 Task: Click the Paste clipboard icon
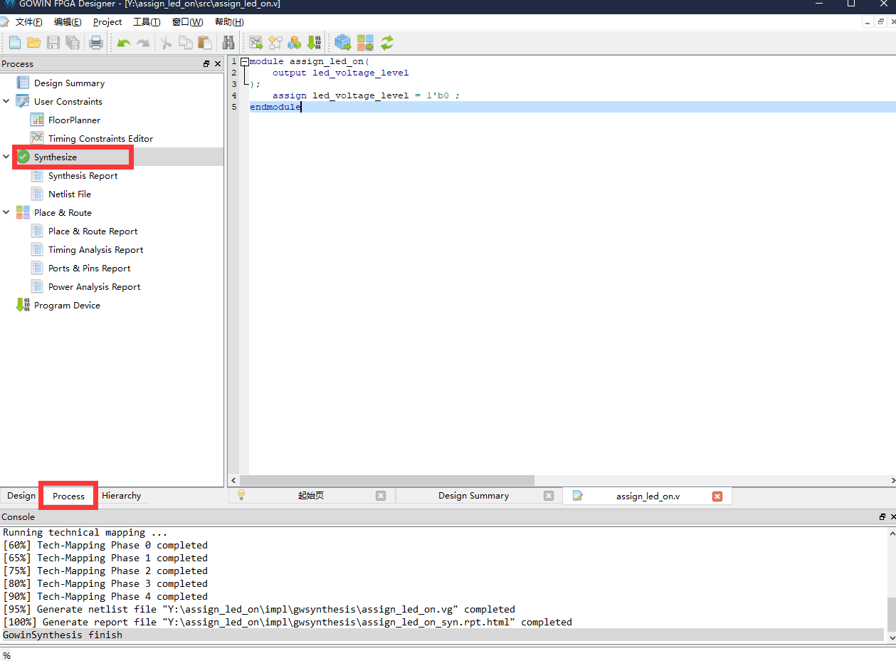click(x=205, y=43)
